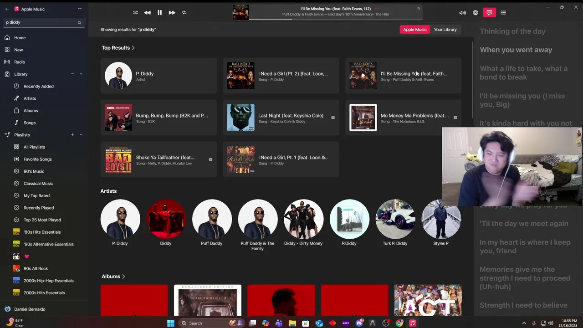The height and width of the screenshot is (328, 583).
Task: Open My Top Rated playlist
Action: [x=44, y=195]
